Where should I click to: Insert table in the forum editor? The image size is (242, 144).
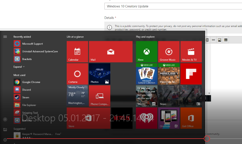226,40
